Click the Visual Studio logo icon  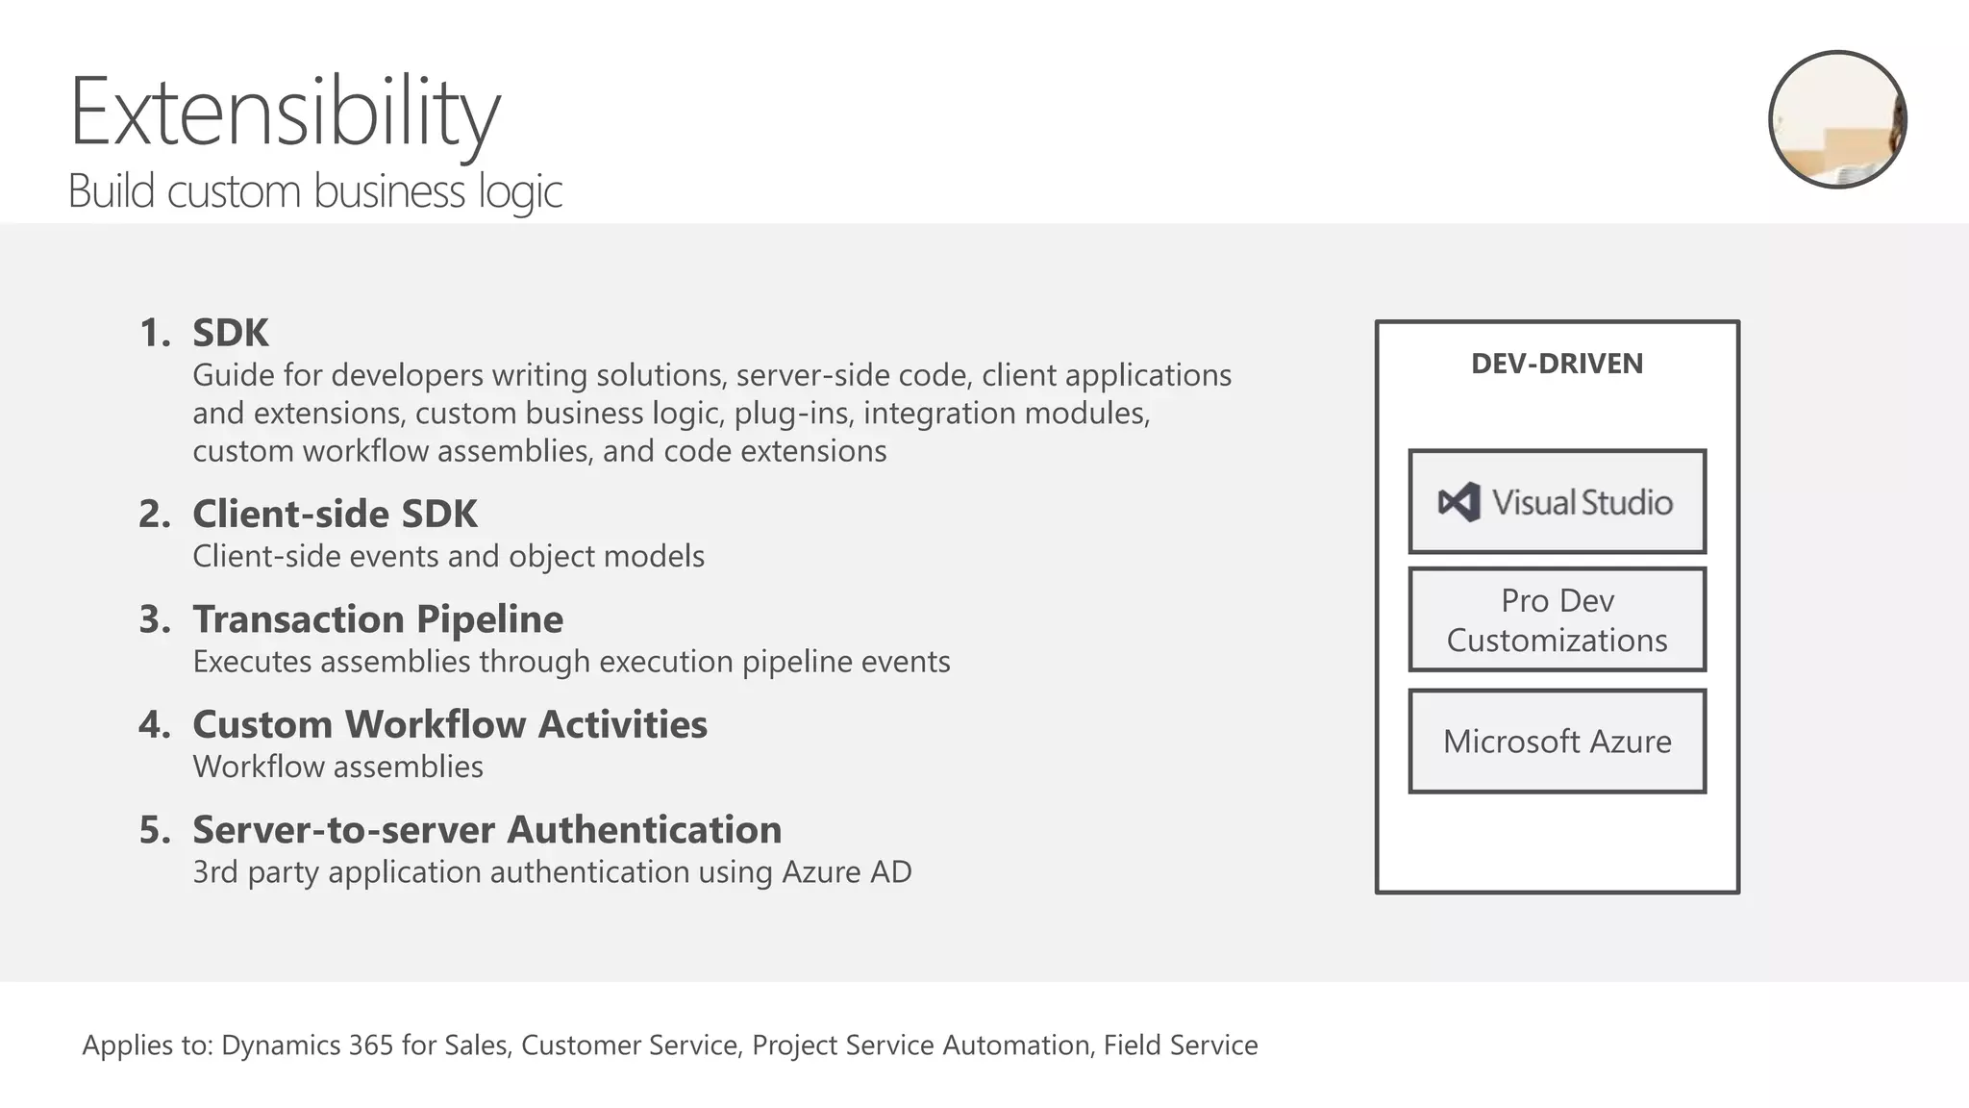pos(1458,502)
